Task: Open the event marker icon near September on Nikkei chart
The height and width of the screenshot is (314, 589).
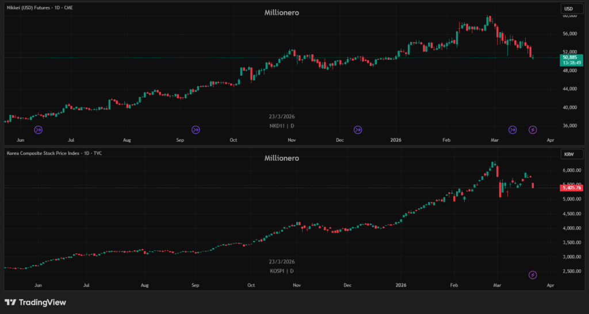Action: [196, 130]
